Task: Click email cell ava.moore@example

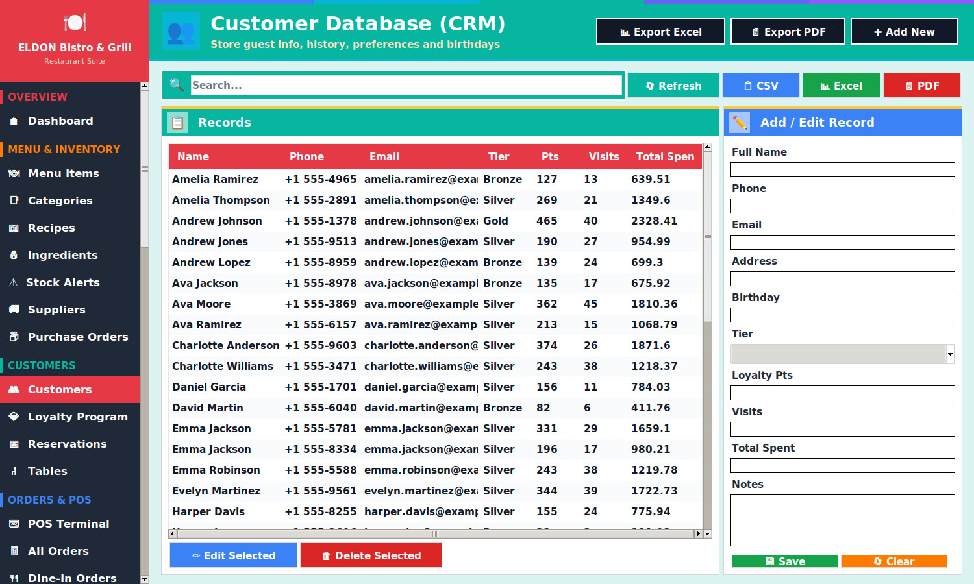Action: (421, 304)
